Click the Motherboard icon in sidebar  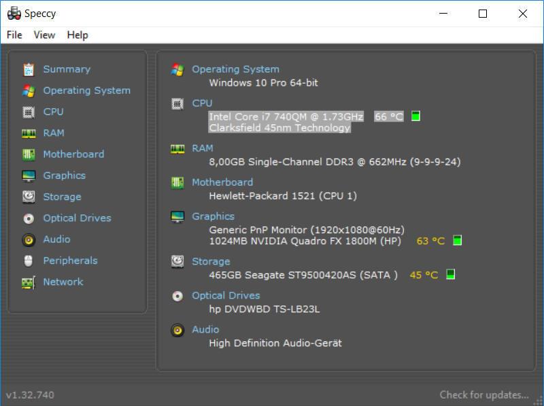(x=29, y=154)
